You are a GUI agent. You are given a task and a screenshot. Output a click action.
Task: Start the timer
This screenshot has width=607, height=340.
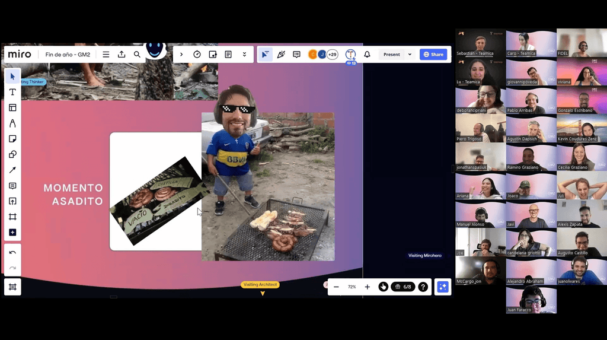coord(197,54)
